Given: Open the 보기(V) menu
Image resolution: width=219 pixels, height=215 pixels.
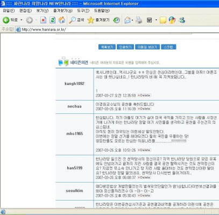Looking at the screenshot, I should click(43, 11).
